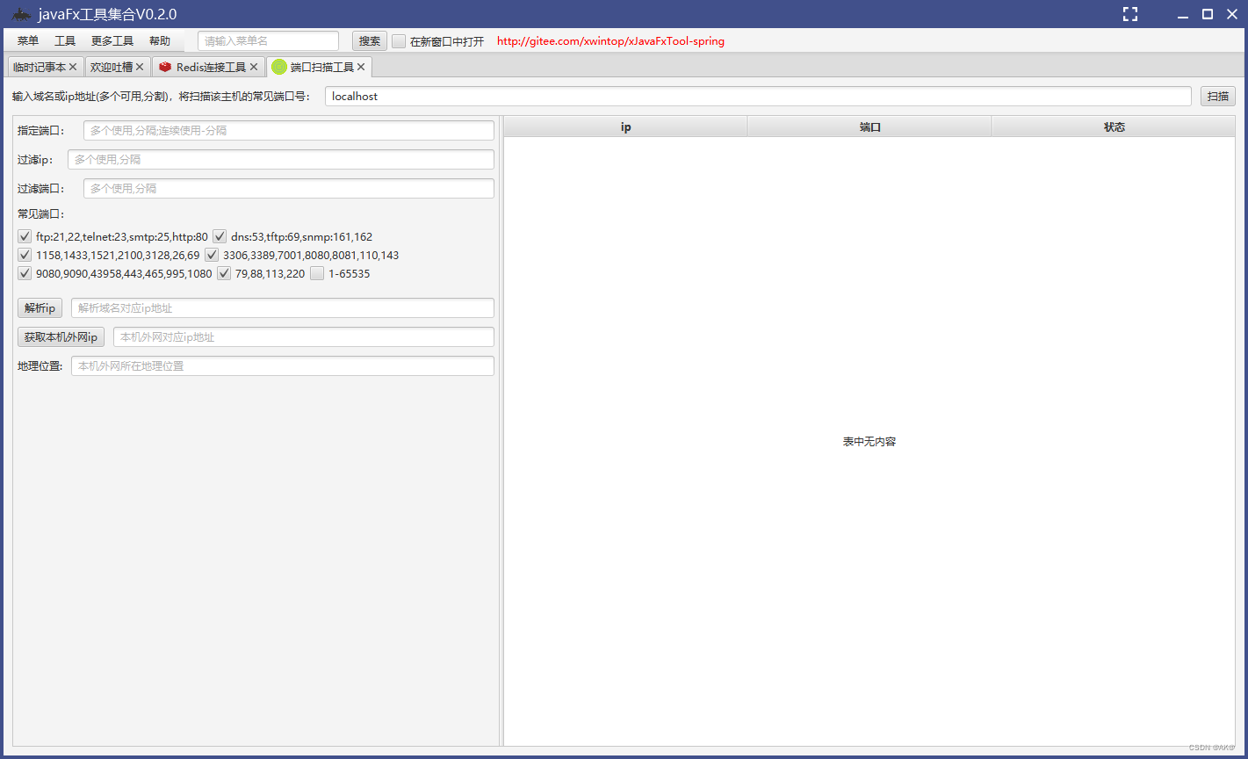Sort by the ip column header
The image size is (1248, 759).
pos(626,127)
